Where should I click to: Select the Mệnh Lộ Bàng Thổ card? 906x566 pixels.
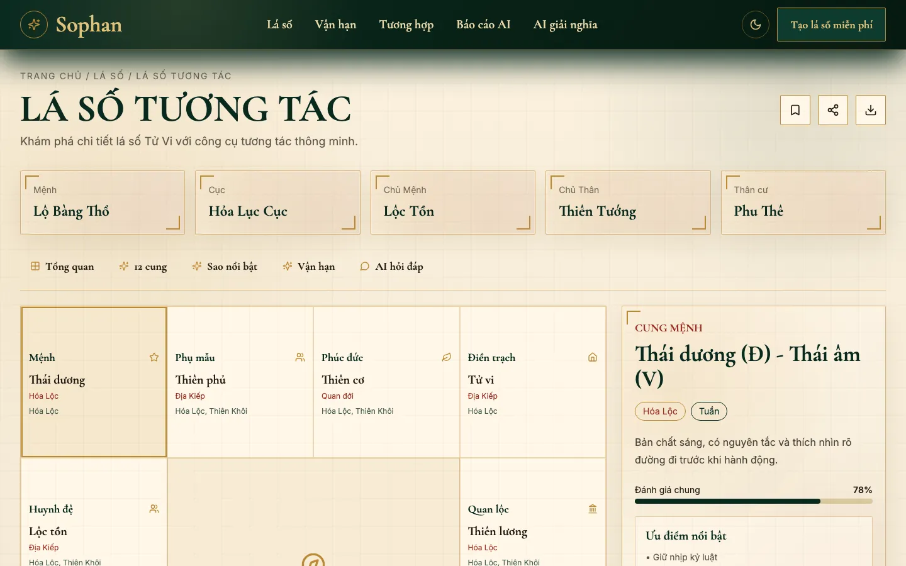103,203
